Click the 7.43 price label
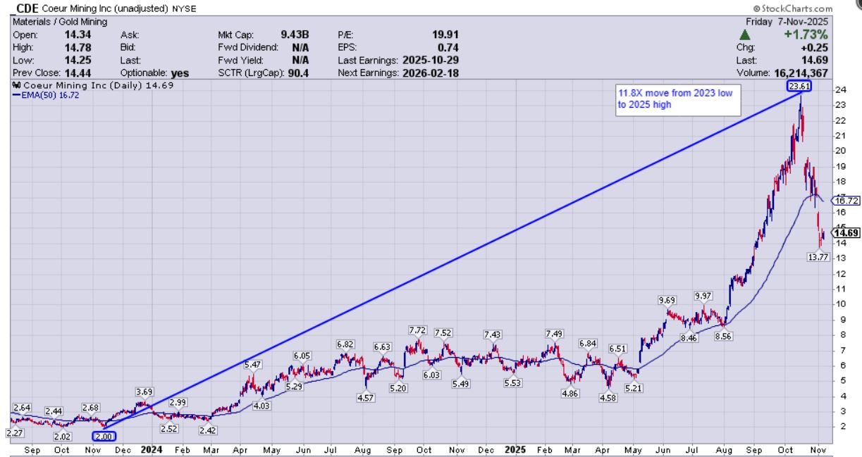This screenshot has height=457, width=862. pos(493,334)
